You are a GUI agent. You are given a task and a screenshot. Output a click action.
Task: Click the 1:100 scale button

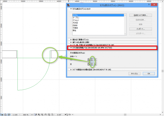pos(15,115)
